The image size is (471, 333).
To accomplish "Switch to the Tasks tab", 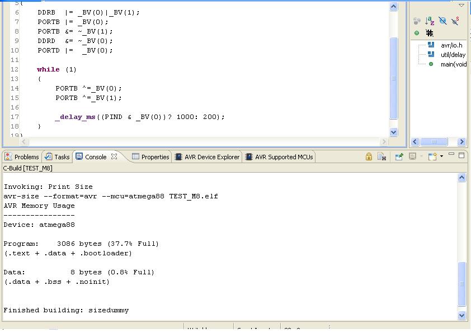I will coord(57,157).
